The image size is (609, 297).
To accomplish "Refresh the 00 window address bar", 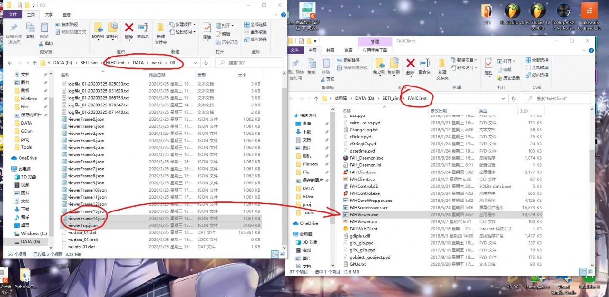I will (x=206, y=63).
